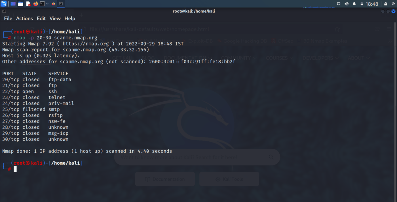Lock the screen using the padlock icon
This screenshot has height=202, width=397.
pyautogui.click(x=386, y=4)
